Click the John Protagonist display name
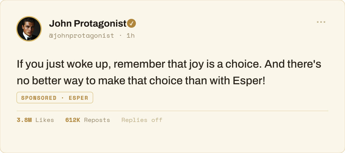Viewport: 345px width, 153px height. [x=88, y=24]
